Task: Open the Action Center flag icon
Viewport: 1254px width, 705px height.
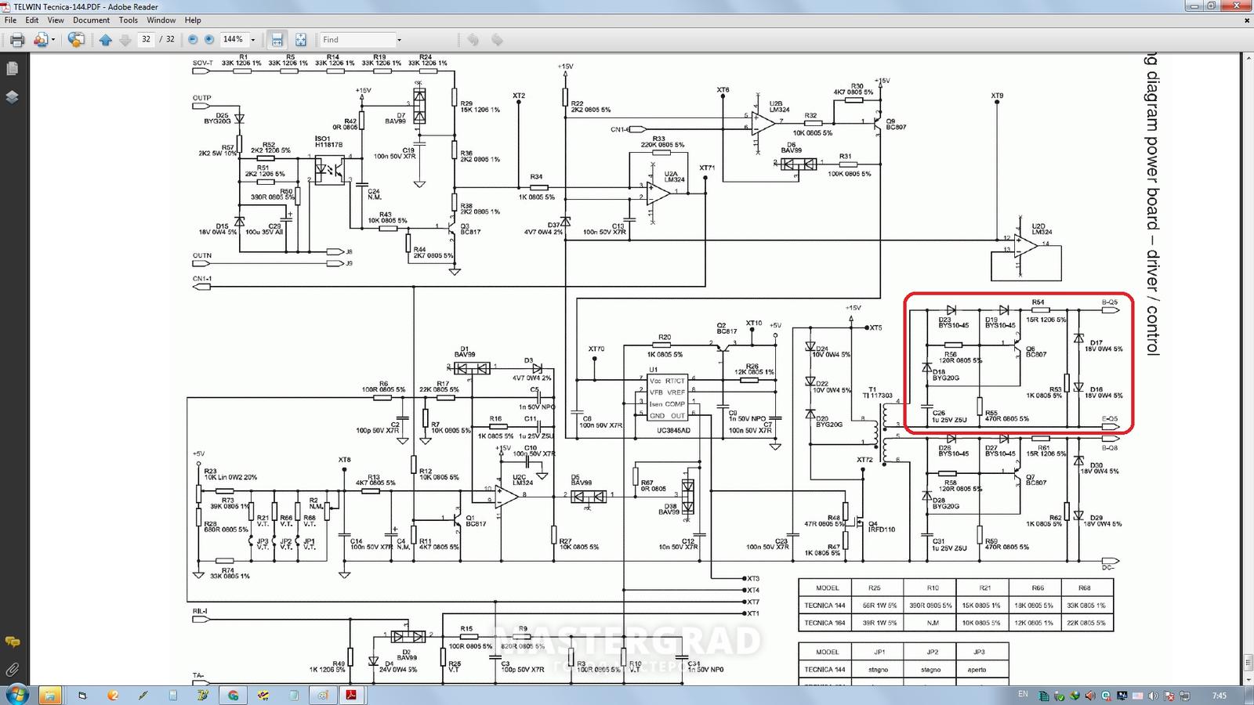Action: coord(1169,696)
